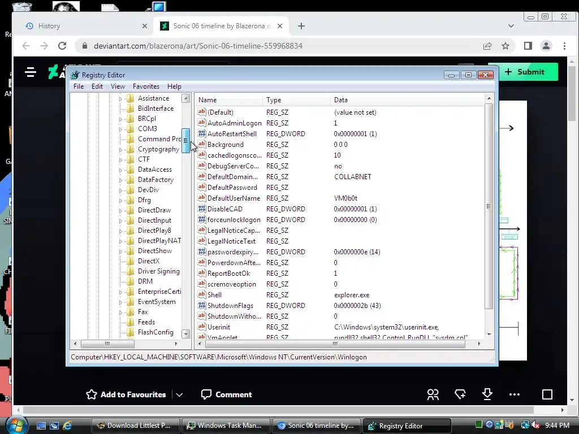Click explorer.exe data of Shell value
The height and width of the screenshot is (434, 579).
point(352,295)
